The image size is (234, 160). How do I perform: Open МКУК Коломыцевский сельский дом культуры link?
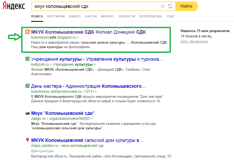pos(87,140)
